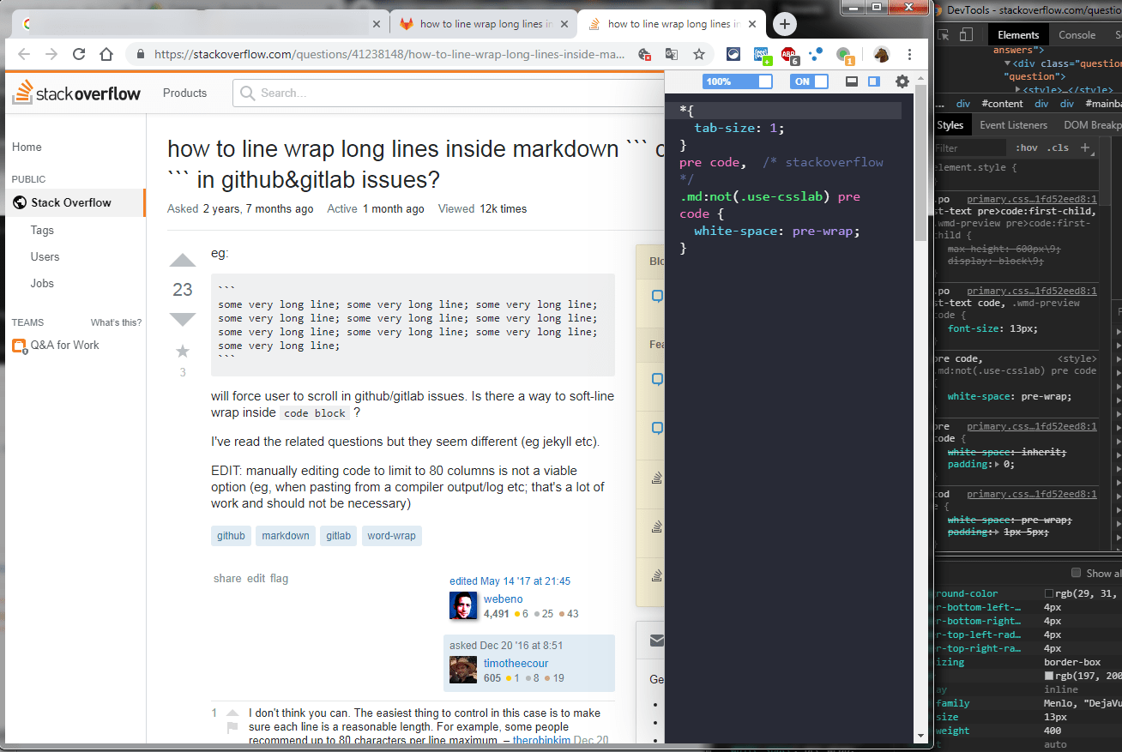
Task: Toggle the DevTools device toolbar icon
Action: [967, 35]
